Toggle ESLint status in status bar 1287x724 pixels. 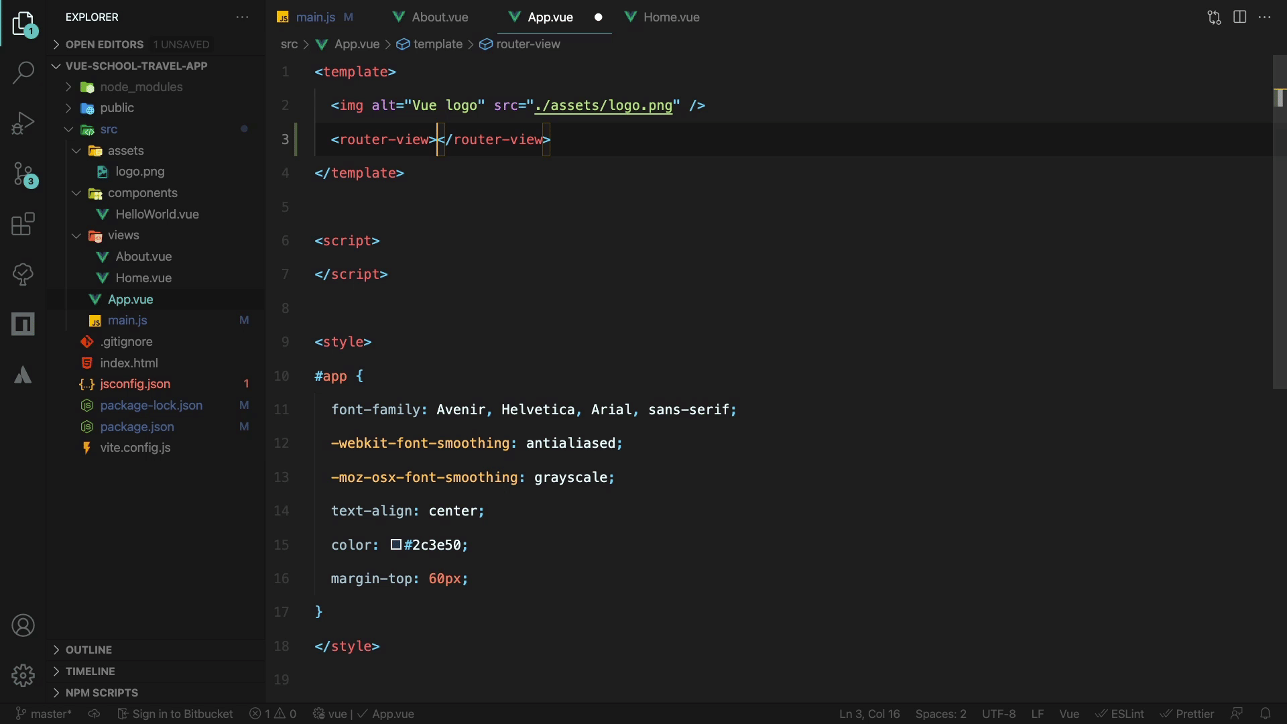tap(1120, 714)
